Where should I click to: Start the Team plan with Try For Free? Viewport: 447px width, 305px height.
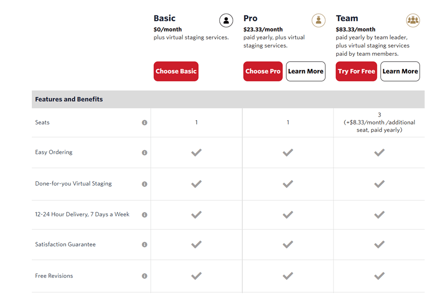[356, 71]
